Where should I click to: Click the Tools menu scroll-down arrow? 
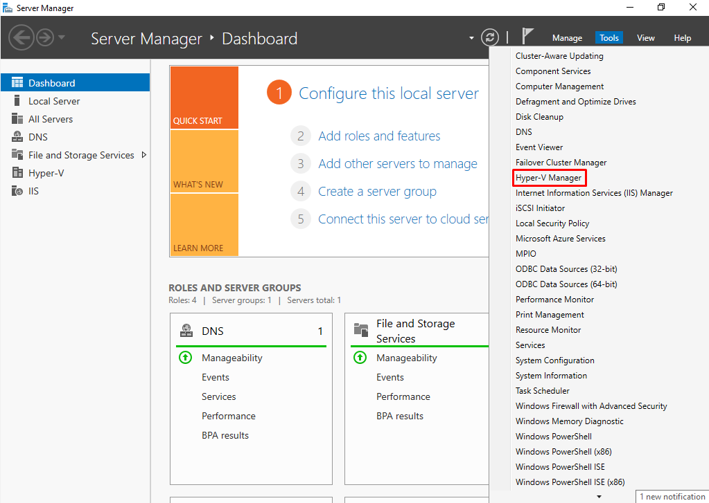[599, 497]
